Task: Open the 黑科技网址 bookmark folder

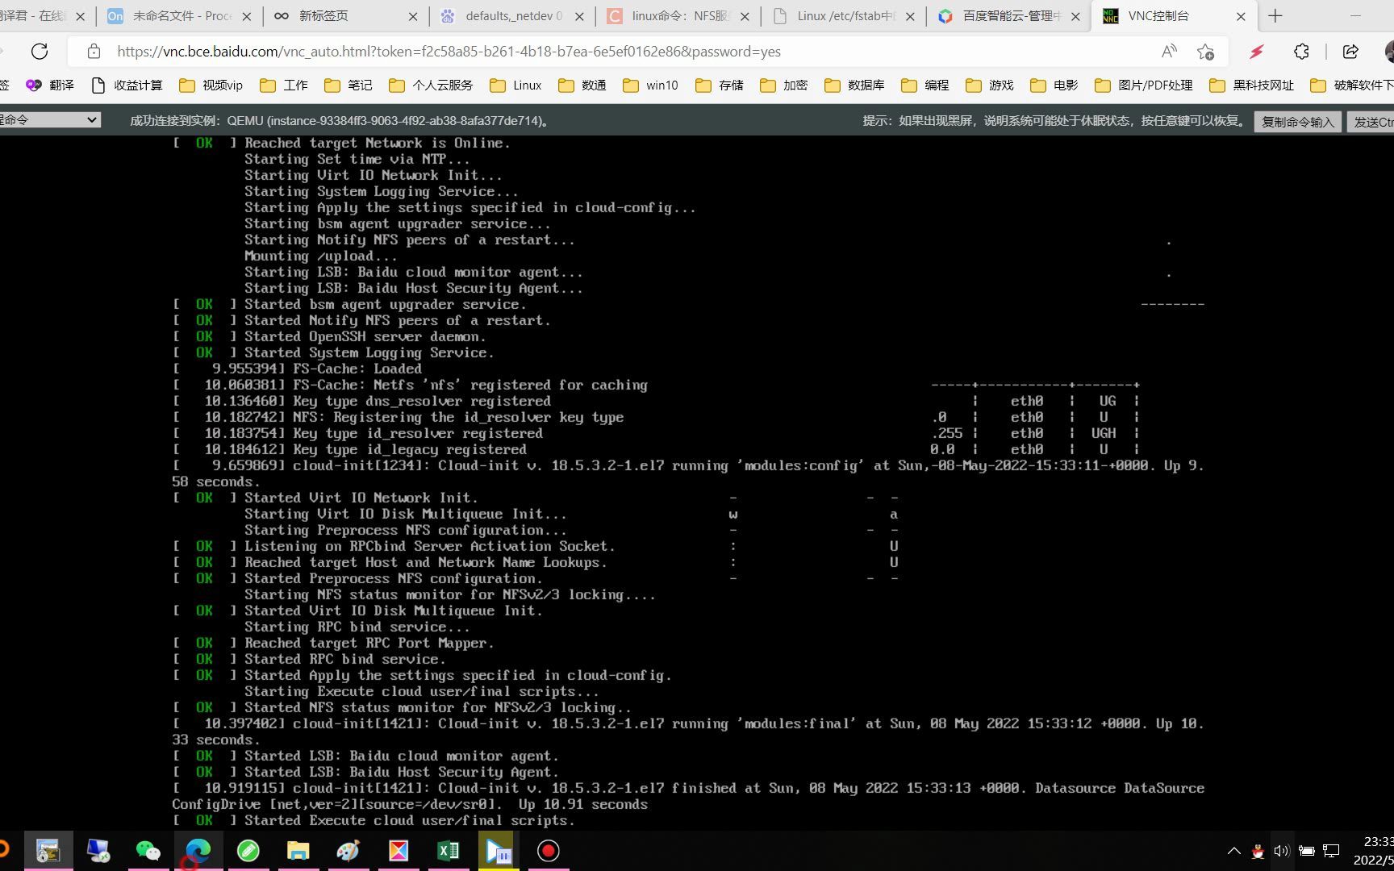Action: [x=1251, y=85]
